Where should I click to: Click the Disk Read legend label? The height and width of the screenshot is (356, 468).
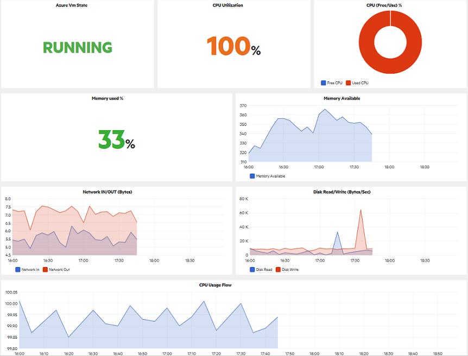(x=264, y=270)
